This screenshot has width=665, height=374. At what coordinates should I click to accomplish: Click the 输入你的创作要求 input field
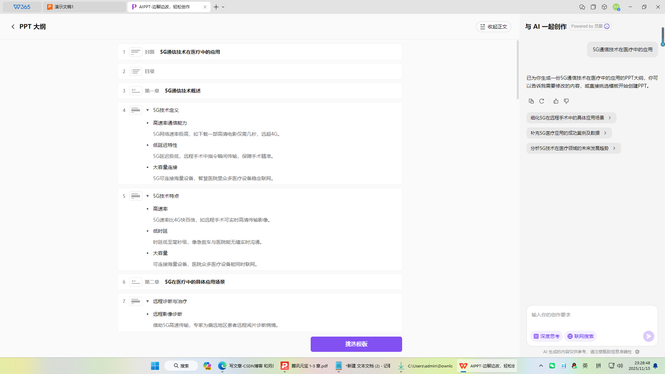589,315
